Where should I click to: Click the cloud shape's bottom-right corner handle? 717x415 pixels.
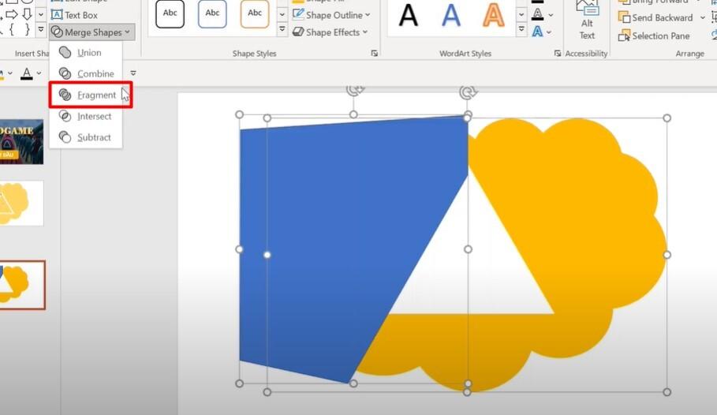coord(667,392)
